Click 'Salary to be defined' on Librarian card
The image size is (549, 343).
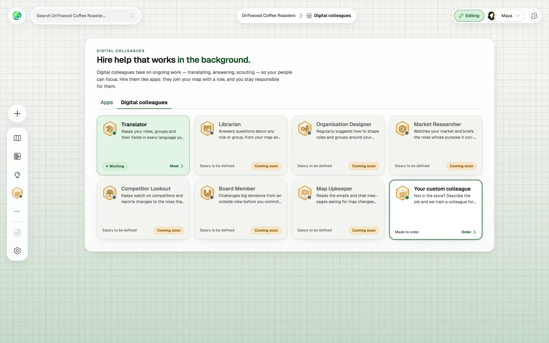click(x=217, y=166)
